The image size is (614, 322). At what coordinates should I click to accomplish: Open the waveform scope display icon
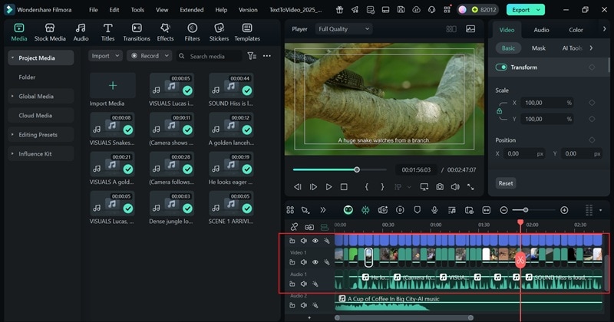coord(470,29)
